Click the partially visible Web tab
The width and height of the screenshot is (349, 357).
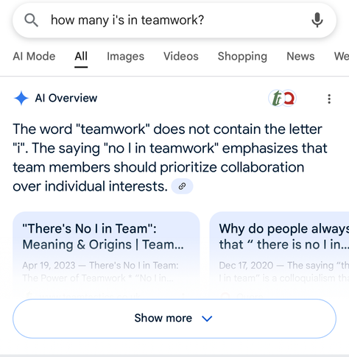pos(342,57)
